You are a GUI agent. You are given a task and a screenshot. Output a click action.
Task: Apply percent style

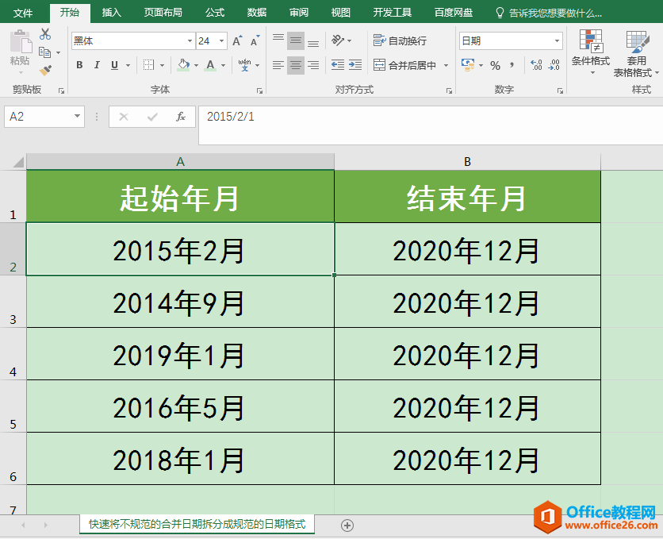point(495,65)
